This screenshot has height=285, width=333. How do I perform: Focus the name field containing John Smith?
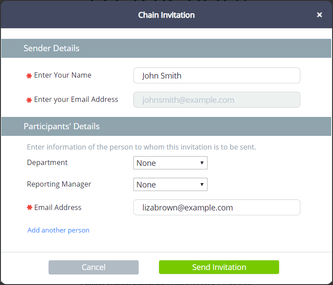point(216,75)
